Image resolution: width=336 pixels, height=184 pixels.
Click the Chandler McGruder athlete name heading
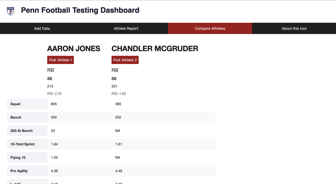tap(155, 48)
